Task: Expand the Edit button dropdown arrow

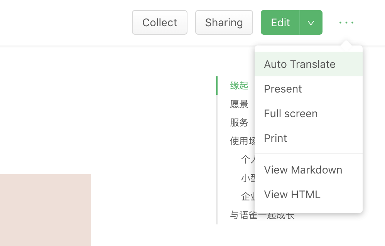Action: pos(311,23)
